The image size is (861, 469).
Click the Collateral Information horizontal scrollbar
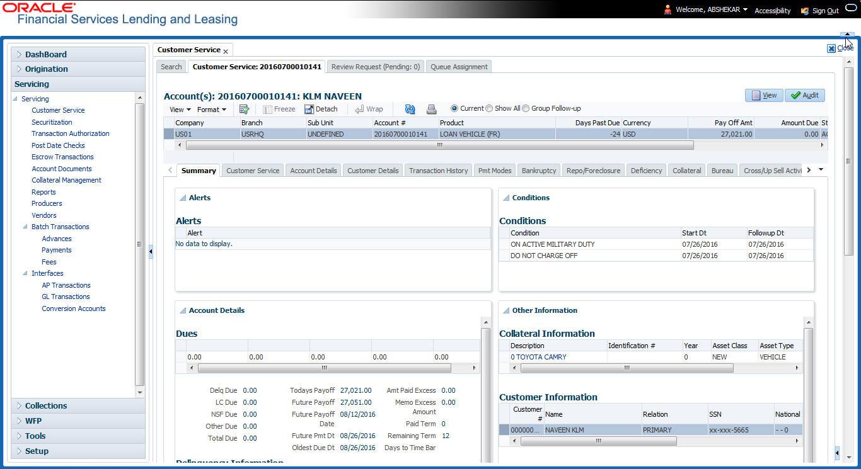coord(627,368)
